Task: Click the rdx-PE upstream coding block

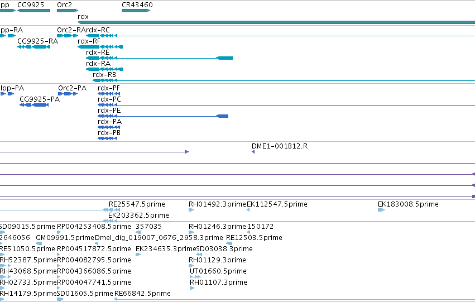Action: [222, 116]
